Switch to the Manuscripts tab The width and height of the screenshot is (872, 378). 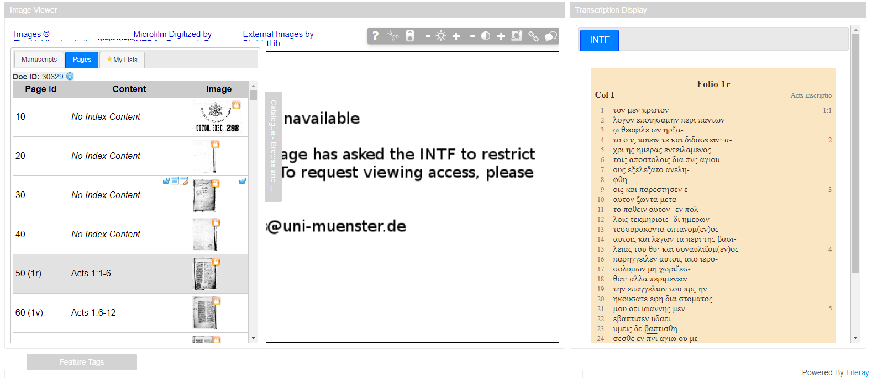(39, 60)
